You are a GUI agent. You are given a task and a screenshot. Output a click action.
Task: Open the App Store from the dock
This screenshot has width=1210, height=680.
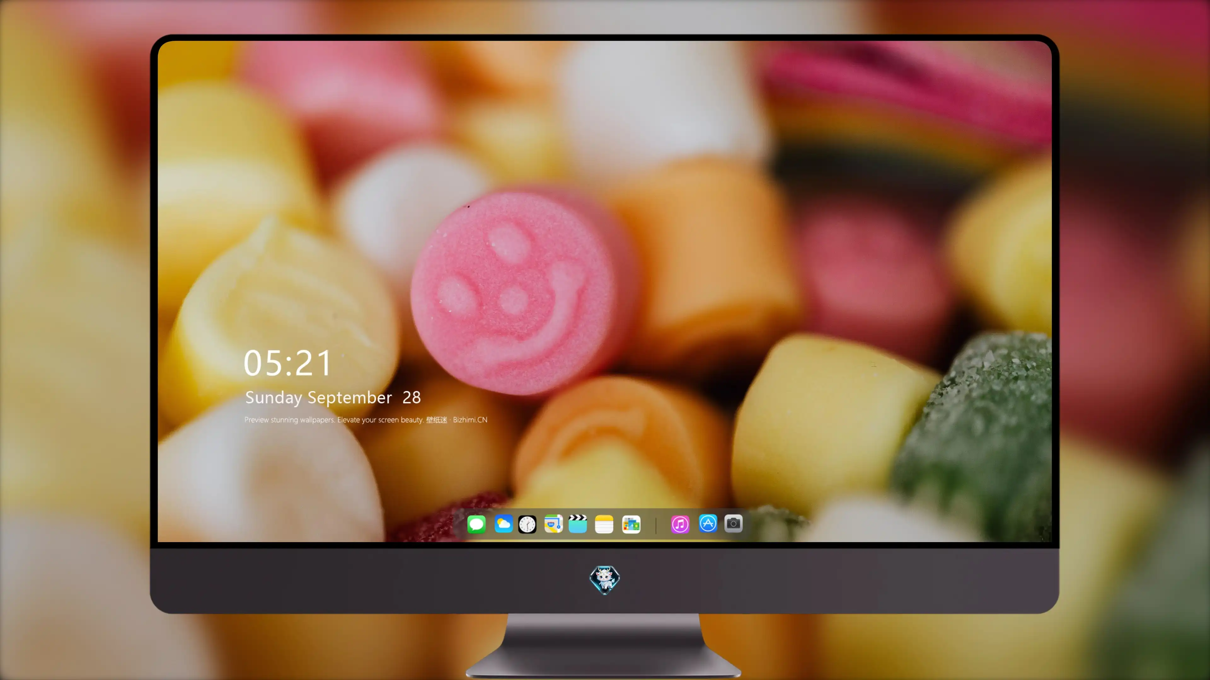point(708,523)
